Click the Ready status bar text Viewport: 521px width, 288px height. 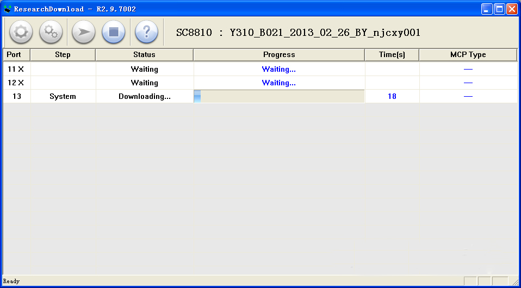coord(11,281)
